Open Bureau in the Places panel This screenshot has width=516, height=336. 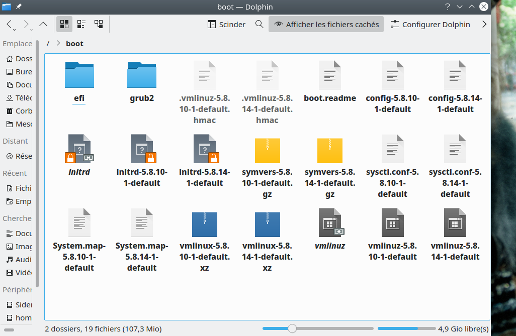[19, 72]
